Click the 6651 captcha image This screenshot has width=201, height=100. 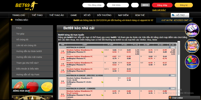tap(145, 5)
